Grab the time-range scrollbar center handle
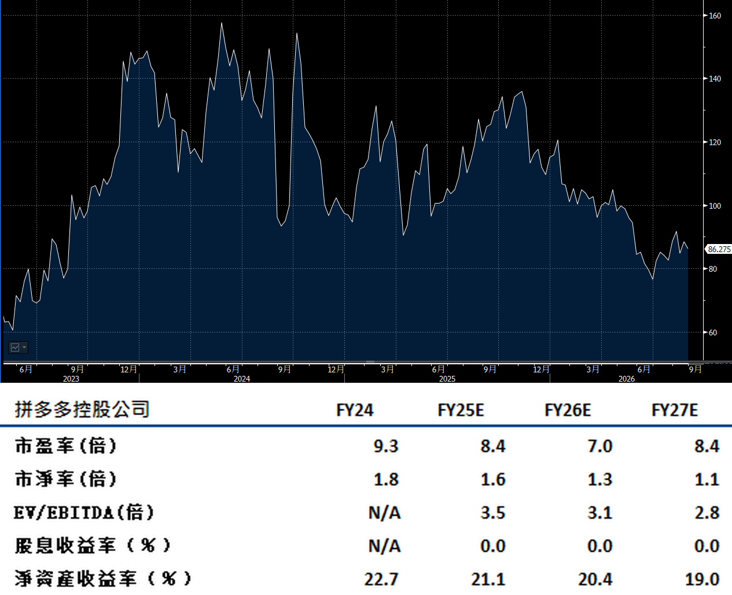 coord(370,362)
